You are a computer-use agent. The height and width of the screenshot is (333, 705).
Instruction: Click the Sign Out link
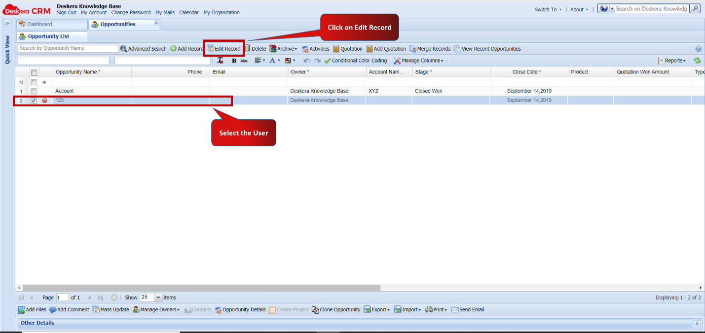click(x=67, y=12)
